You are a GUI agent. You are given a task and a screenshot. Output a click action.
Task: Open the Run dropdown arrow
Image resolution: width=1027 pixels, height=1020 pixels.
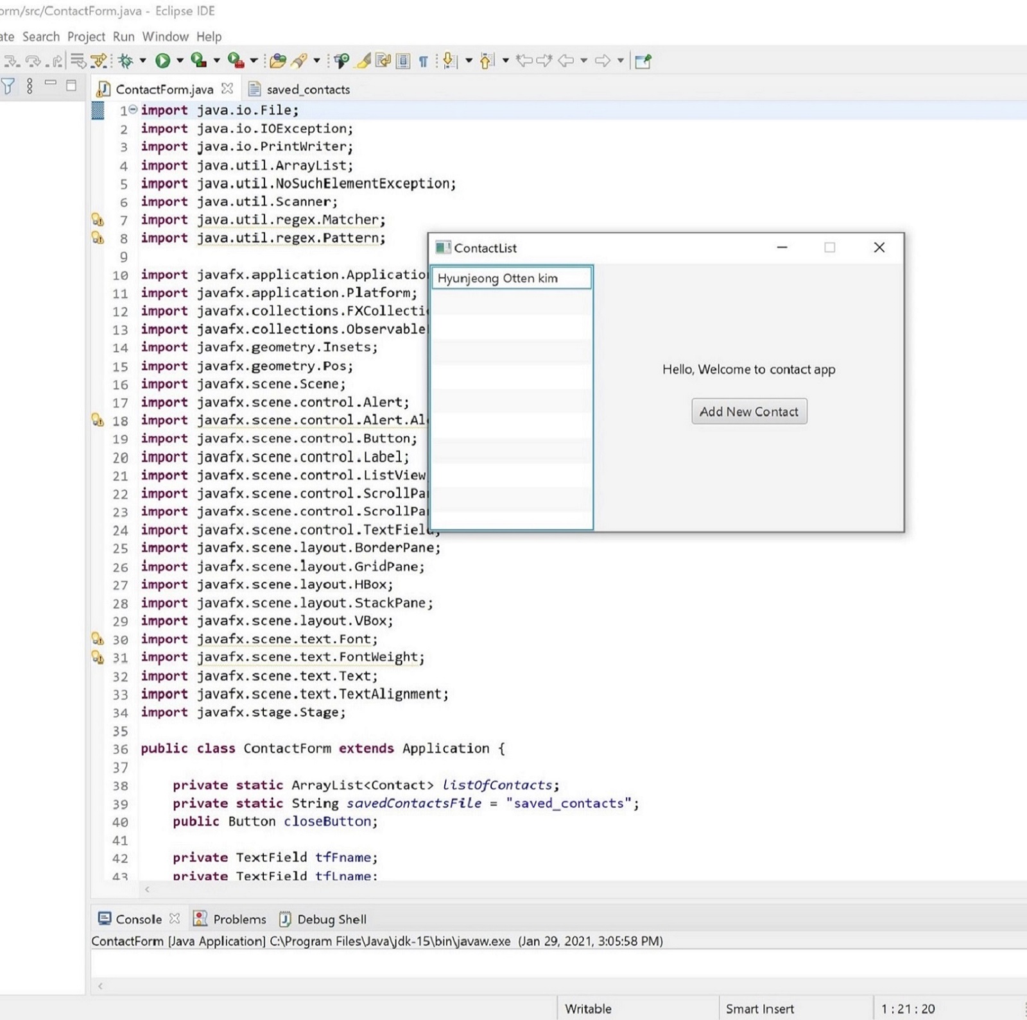click(180, 61)
